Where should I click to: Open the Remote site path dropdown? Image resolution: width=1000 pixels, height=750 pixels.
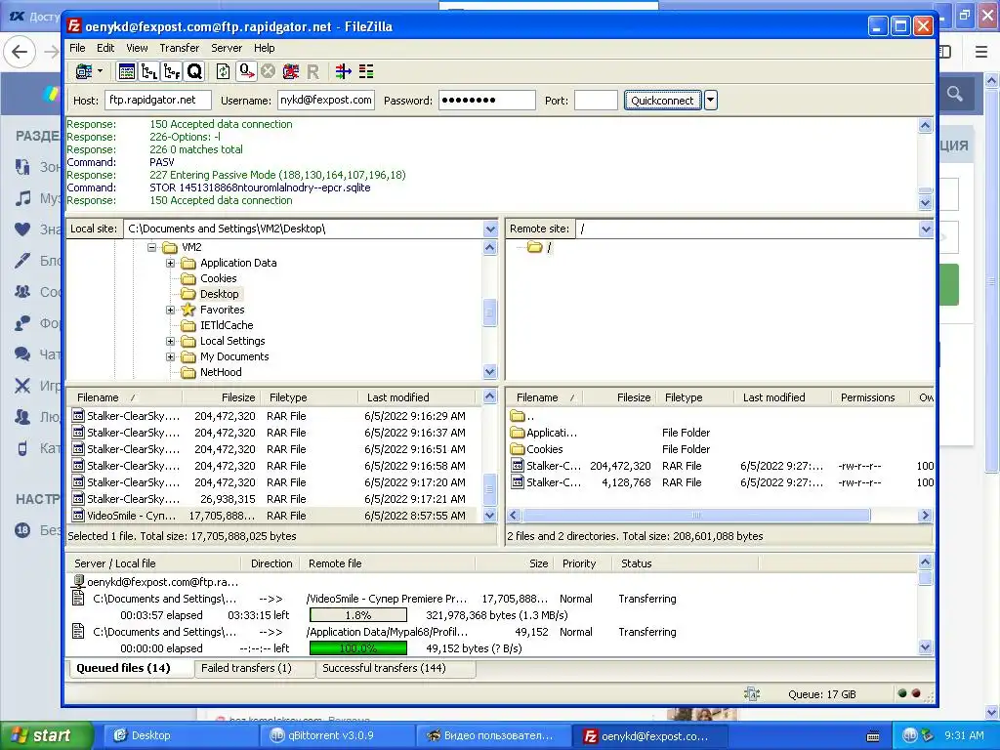(926, 229)
